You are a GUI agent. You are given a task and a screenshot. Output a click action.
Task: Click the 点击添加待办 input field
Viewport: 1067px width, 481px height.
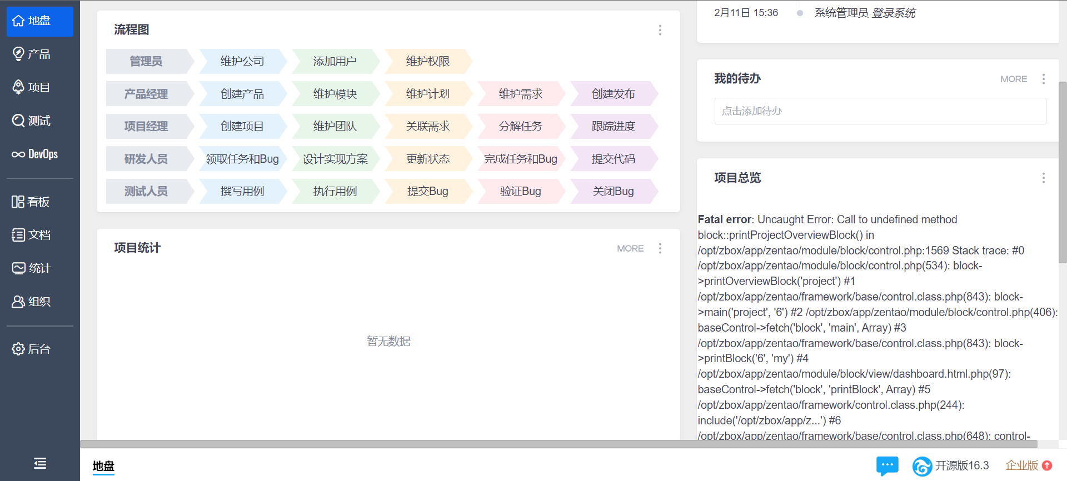point(880,111)
